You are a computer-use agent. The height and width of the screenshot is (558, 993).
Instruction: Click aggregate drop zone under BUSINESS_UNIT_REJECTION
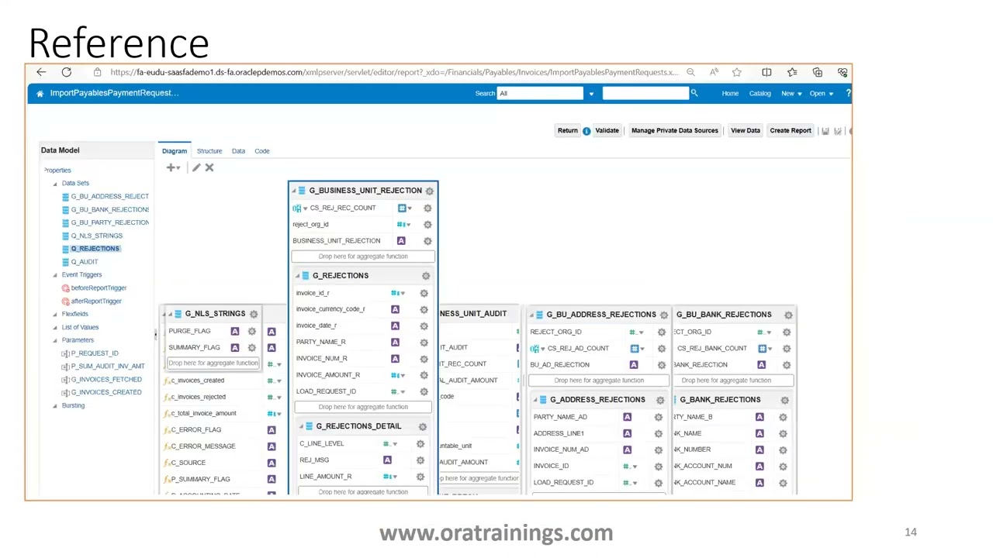coord(363,257)
